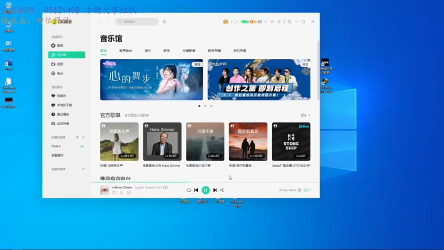
Task: Click the main content vertical scrollbar
Action: (318, 71)
